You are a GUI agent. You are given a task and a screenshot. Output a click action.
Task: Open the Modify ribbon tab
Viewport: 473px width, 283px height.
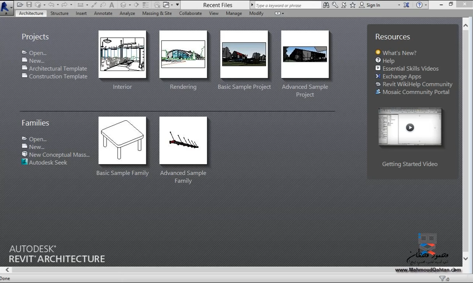click(x=256, y=13)
